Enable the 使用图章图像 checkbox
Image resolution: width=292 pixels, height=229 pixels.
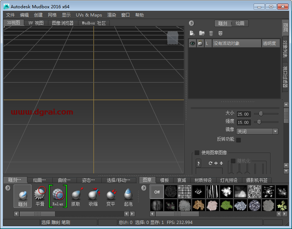click(197, 153)
